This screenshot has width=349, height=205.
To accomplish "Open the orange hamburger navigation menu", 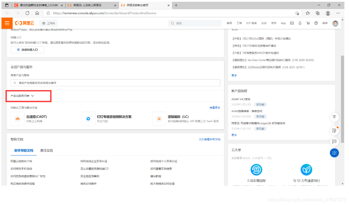I will tap(7, 23).
